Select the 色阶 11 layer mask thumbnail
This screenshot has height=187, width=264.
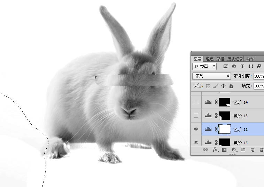[x=225, y=129]
